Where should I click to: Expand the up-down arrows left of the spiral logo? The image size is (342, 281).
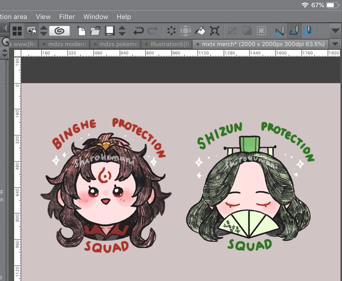coord(44,31)
